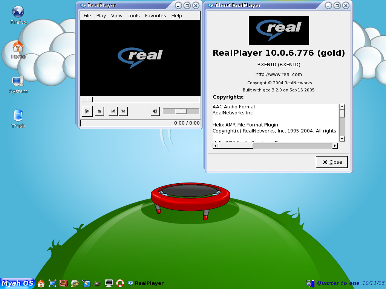
Task: Click the volume slider handle
Action: click(181, 111)
